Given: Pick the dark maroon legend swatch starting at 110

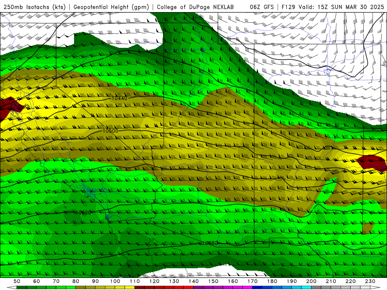Looking at the screenshot, I should 139,287.
